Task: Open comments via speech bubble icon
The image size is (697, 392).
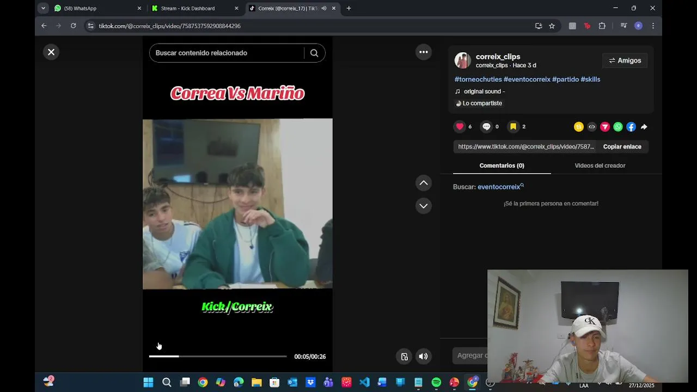Action: click(x=486, y=126)
